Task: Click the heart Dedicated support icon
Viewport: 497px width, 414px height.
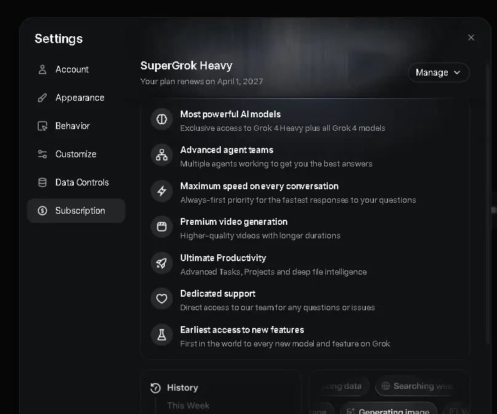Action: click(162, 299)
